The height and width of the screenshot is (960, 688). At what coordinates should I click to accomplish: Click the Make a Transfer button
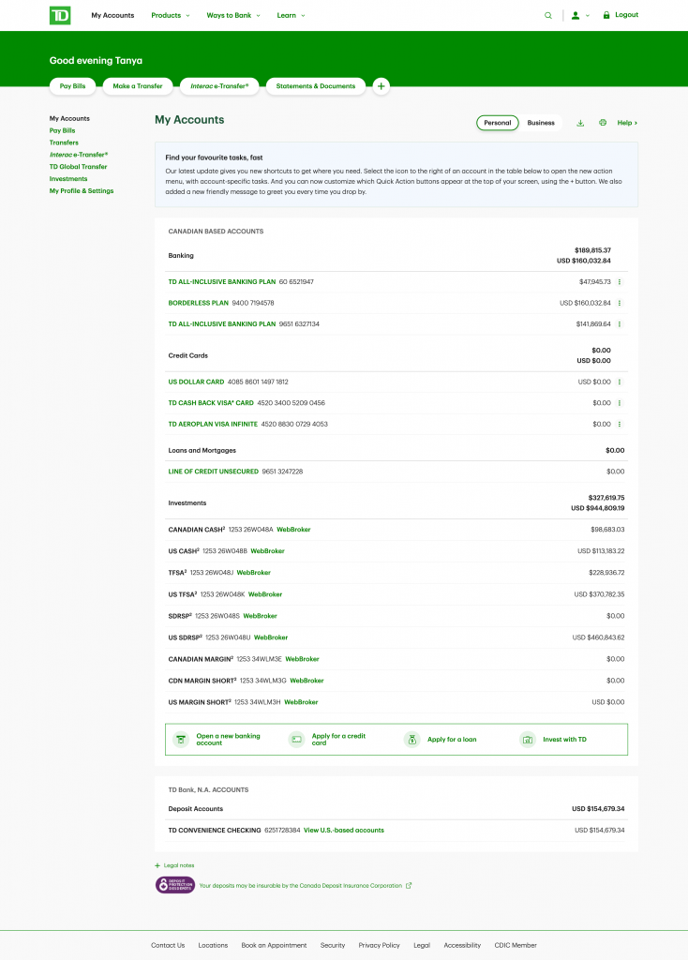coord(138,86)
